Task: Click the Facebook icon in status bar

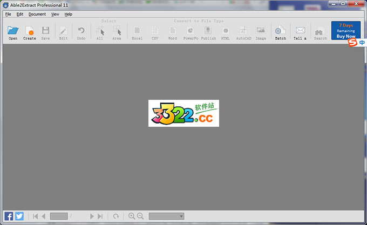Action: 9,216
